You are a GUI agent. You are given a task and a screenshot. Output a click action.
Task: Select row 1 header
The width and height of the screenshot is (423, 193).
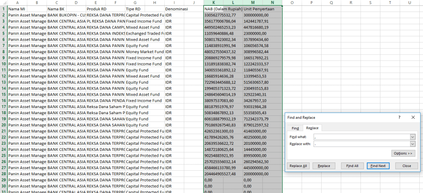[3, 9]
